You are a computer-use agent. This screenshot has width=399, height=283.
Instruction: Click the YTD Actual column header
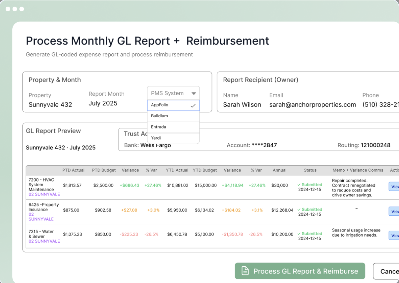pyautogui.click(x=177, y=170)
